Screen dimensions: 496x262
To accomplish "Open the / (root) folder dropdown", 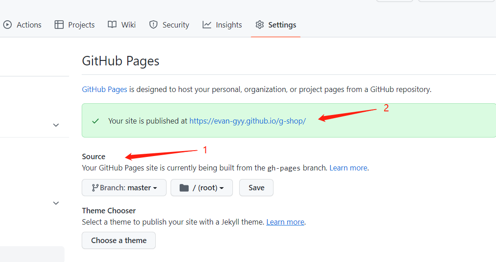I will pos(202,188).
